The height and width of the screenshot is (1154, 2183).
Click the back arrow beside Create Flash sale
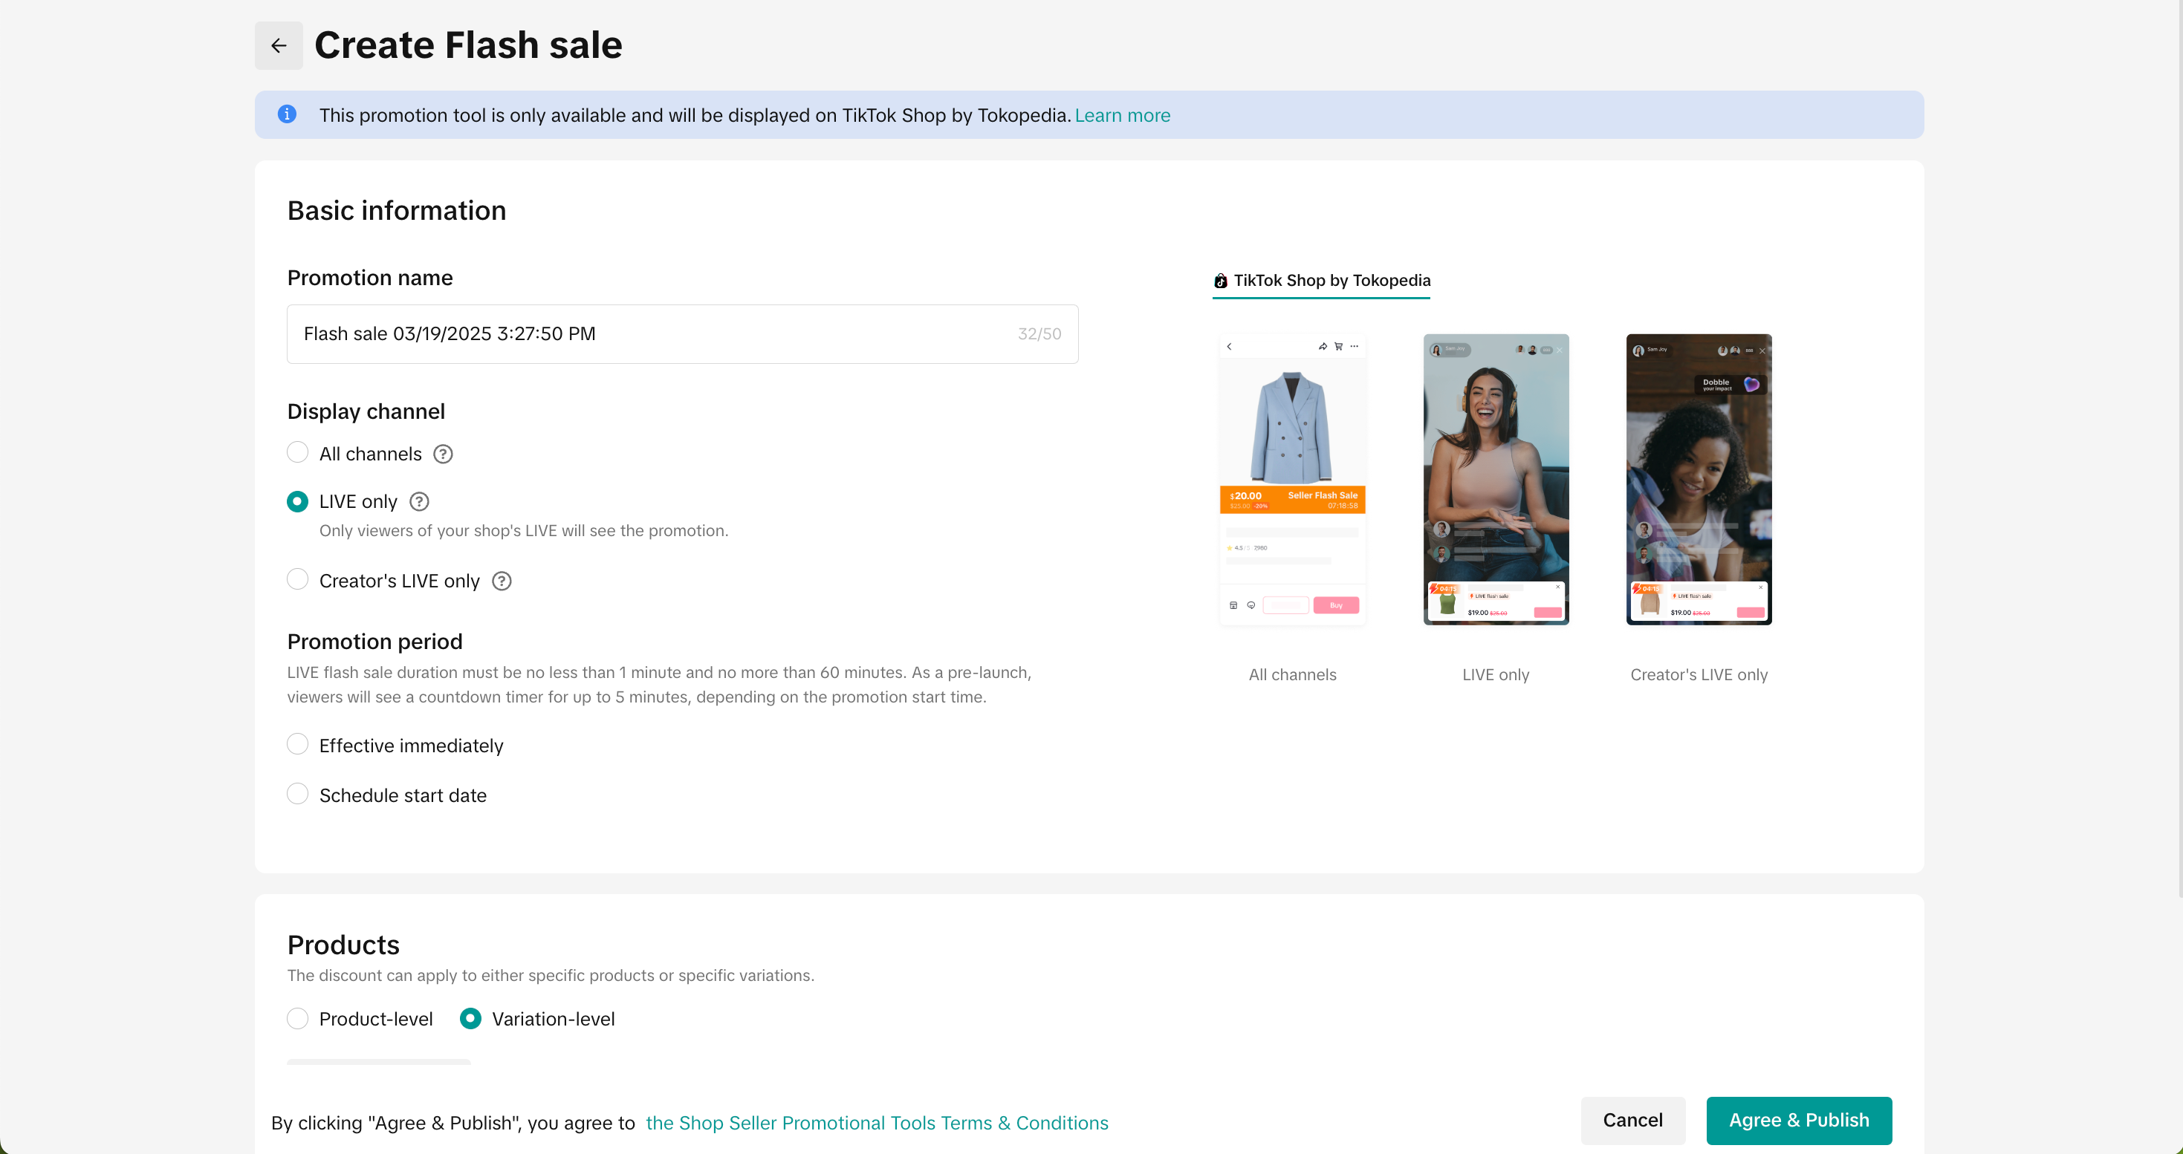(279, 46)
